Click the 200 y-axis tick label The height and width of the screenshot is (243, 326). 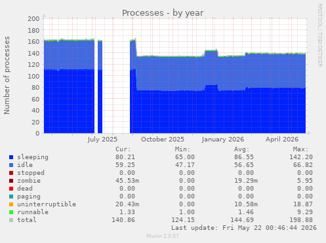[x=33, y=18]
